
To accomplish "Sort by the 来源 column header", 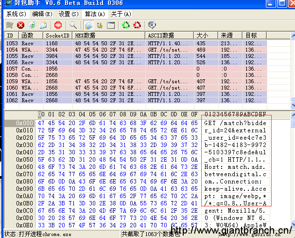I will click(230, 36).
